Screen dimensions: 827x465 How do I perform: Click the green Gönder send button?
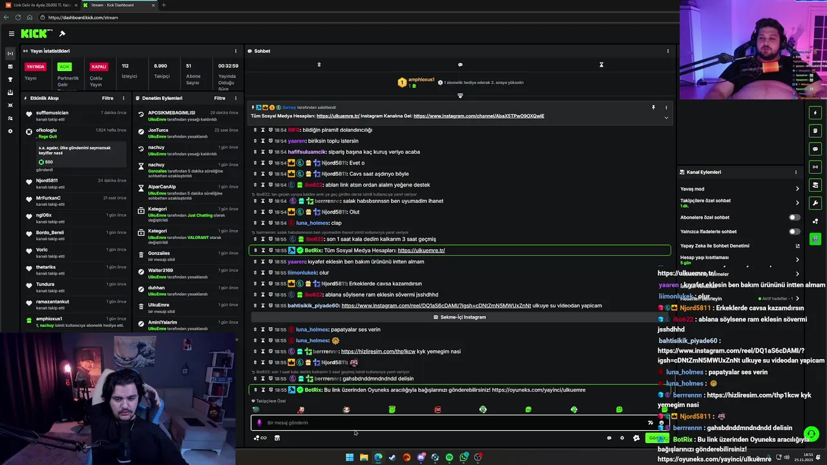coord(656,438)
